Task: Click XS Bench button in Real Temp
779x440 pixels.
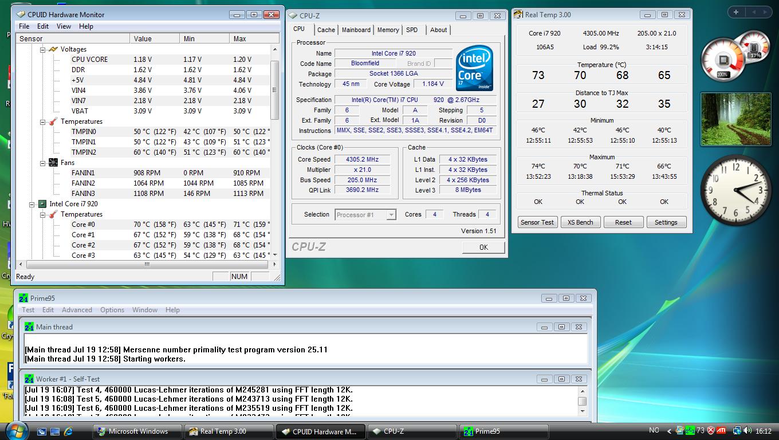Action: (x=580, y=222)
